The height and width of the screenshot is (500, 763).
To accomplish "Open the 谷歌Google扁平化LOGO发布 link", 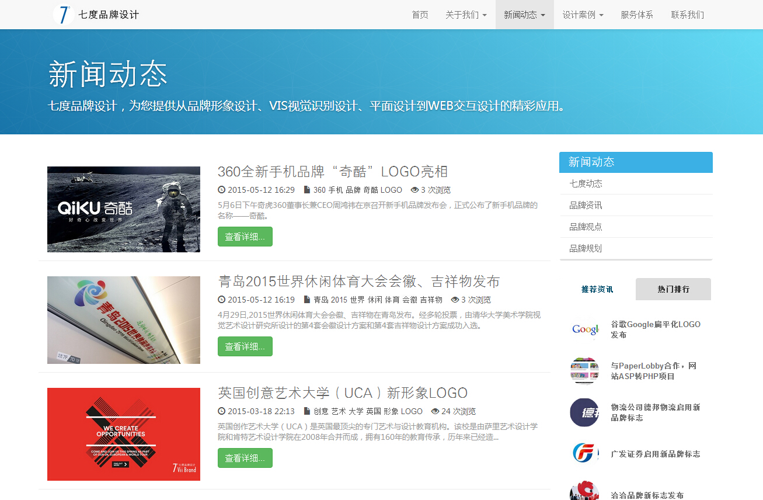I will coord(656,329).
